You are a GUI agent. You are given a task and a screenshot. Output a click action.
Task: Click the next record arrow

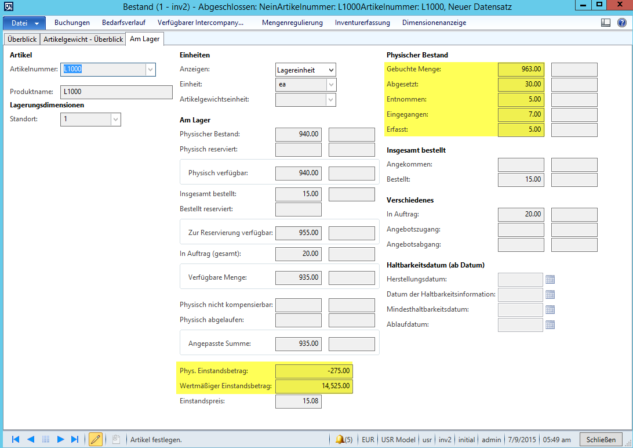point(60,439)
